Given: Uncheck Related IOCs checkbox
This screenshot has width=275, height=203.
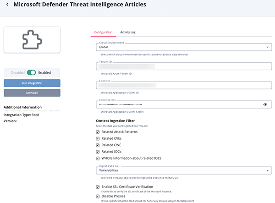Looking at the screenshot, I should point(98,152).
